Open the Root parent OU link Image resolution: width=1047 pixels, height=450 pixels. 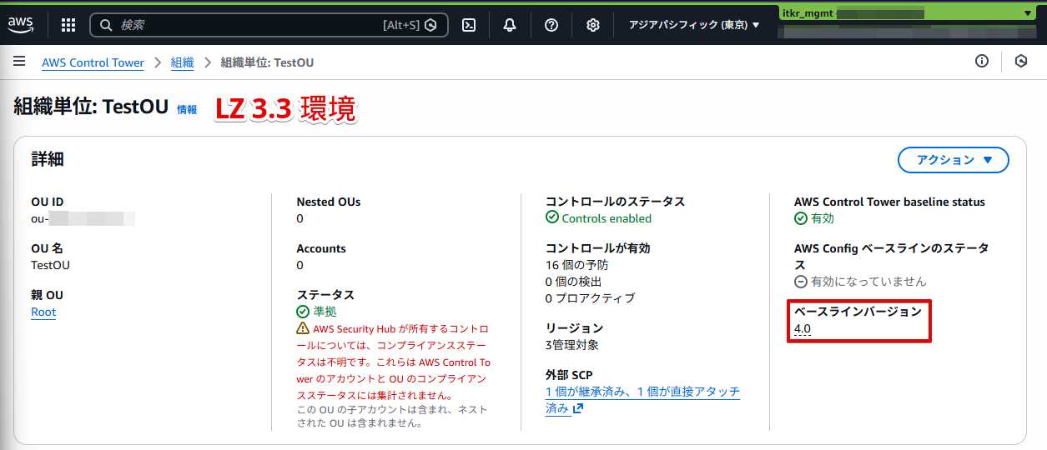tap(43, 312)
